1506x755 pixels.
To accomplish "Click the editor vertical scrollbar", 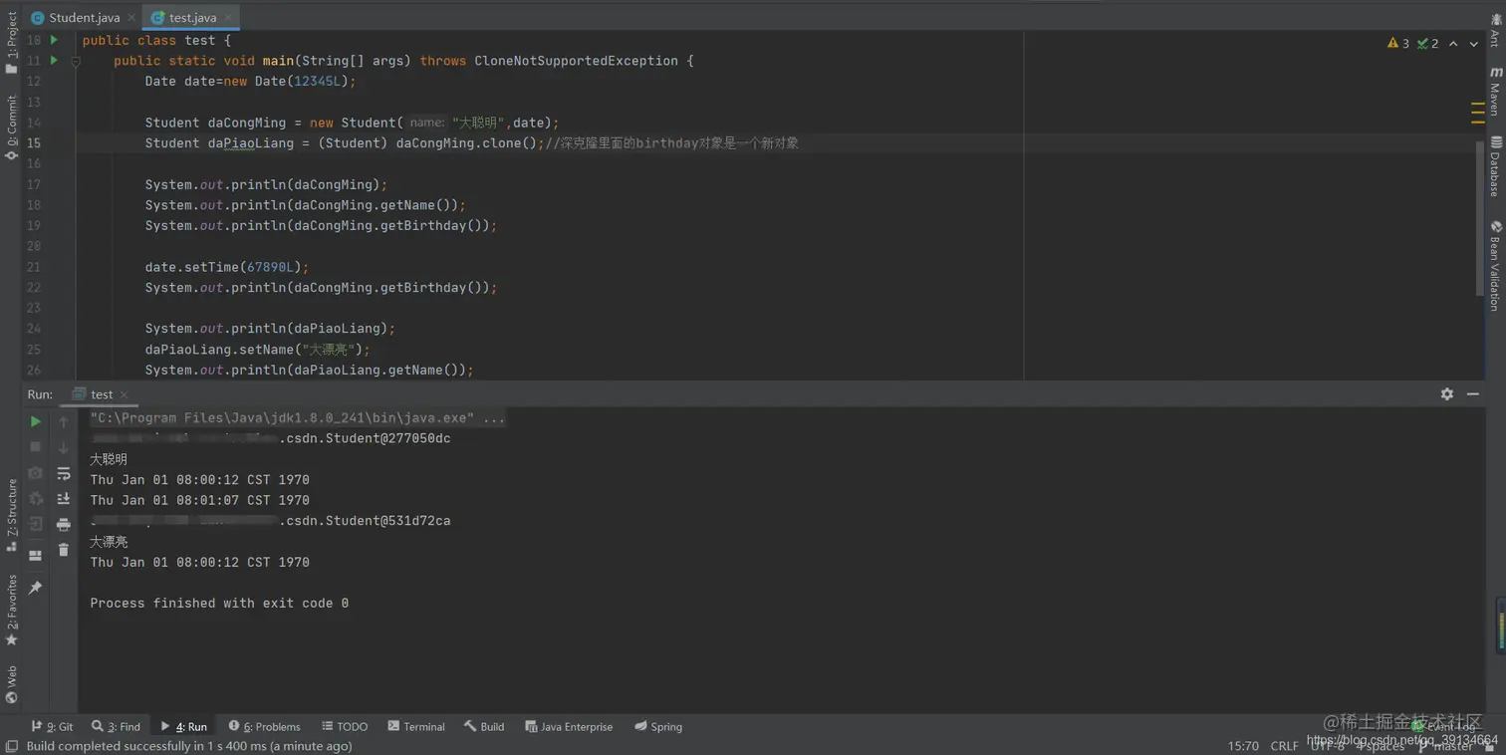I will click(x=1479, y=217).
